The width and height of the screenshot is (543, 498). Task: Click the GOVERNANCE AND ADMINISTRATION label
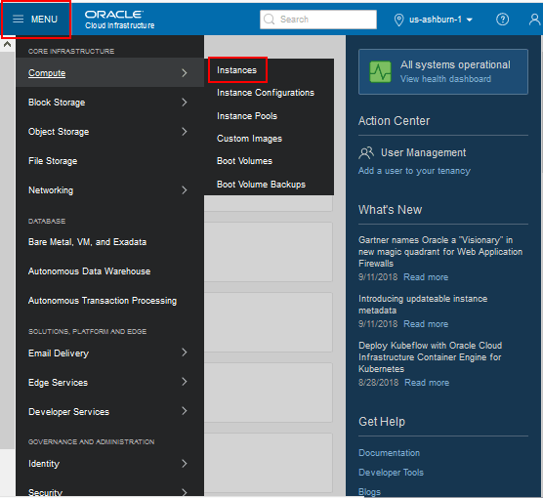click(x=92, y=442)
